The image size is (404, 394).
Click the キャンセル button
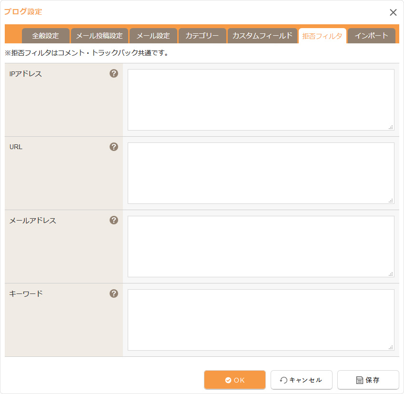(301, 380)
